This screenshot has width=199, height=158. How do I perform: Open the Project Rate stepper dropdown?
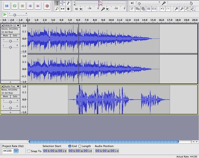tap(16, 151)
